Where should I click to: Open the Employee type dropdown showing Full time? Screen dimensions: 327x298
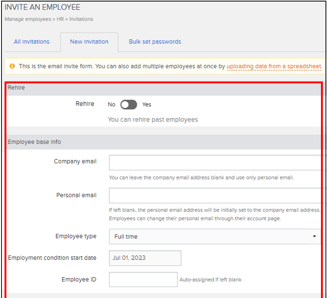(214, 237)
